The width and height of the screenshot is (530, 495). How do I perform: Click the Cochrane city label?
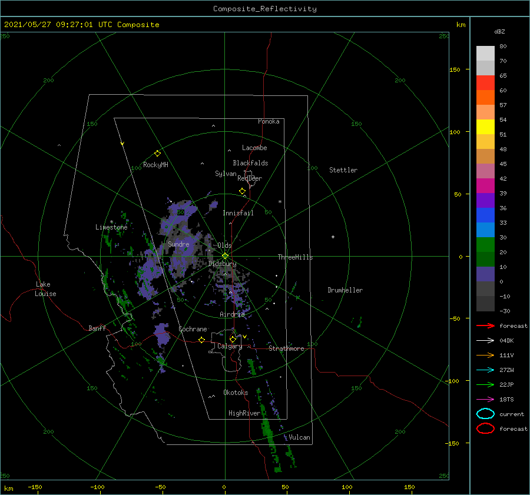click(x=193, y=329)
